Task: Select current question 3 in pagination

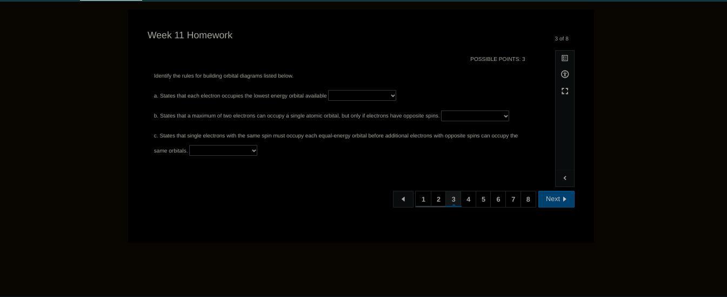Action: coord(453,199)
